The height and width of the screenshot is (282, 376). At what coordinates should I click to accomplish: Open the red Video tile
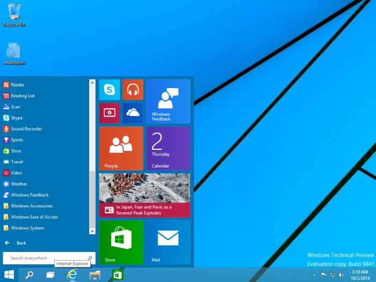(109, 113)
